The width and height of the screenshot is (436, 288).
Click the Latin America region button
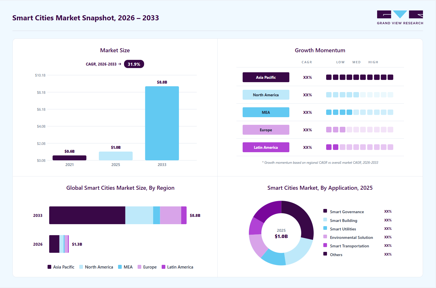[266, 147]
